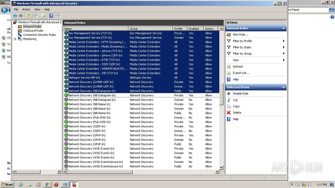Select Media Center Extenders - RTSP (TCP-In) rule
This screenshot has width=335, height=188.
click(x=141, y=60)
